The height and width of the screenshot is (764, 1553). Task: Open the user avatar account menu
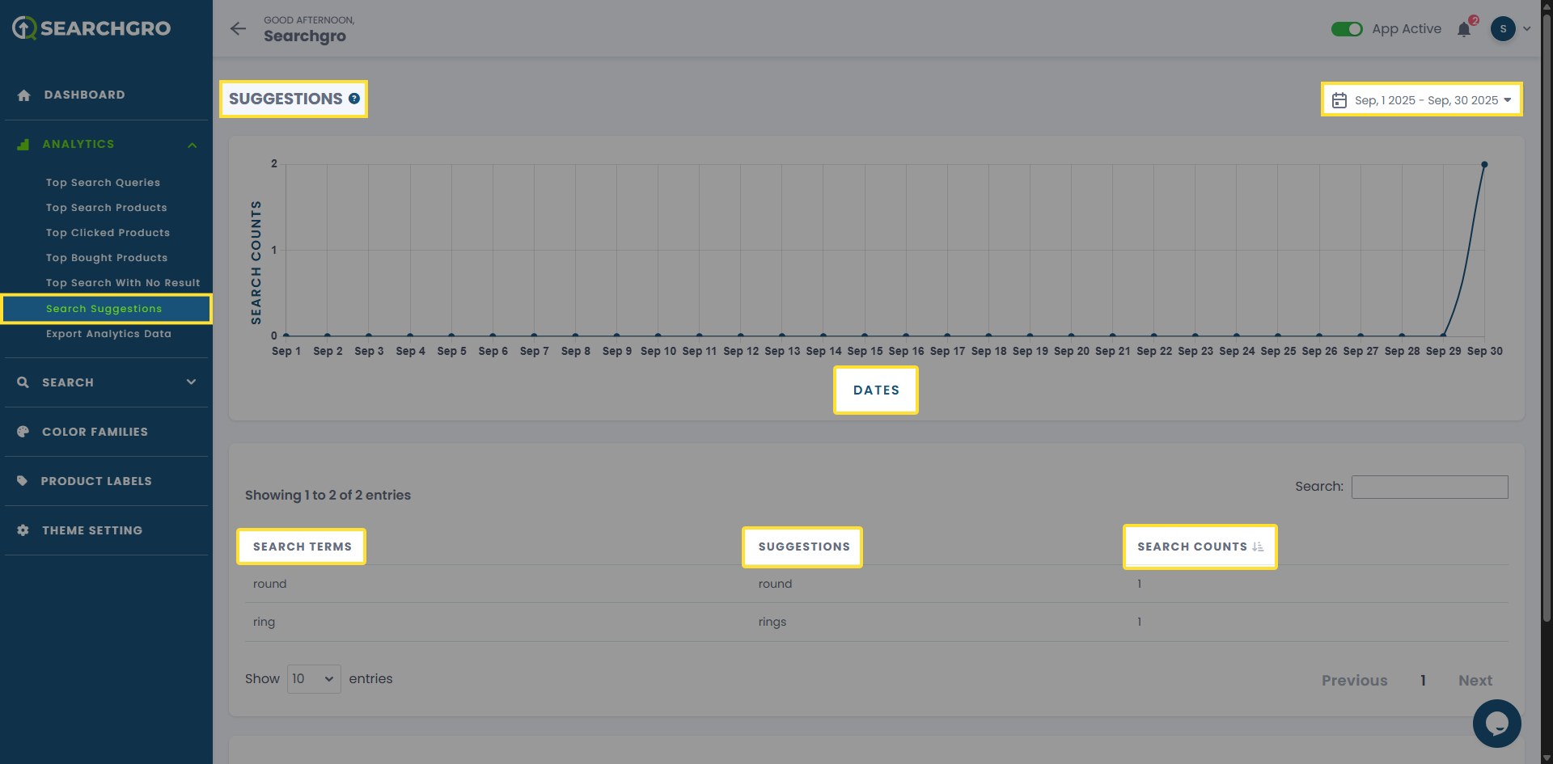[1504, 29]
